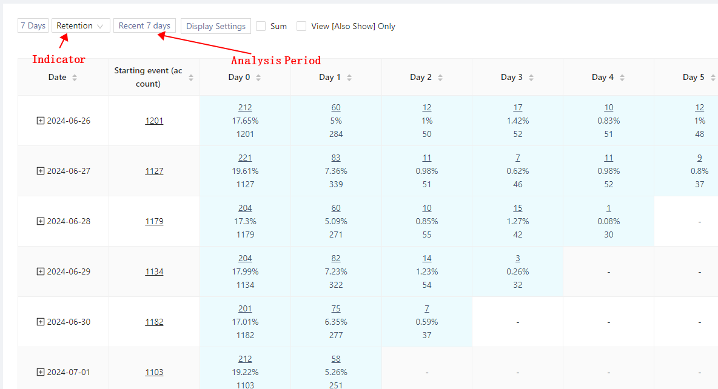Sort by Day 1 column arrows

click(349, 78)
